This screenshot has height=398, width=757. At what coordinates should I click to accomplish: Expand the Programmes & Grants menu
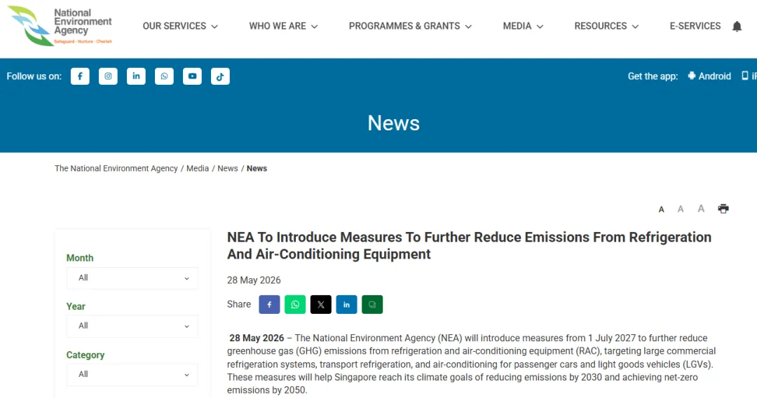point(410,26)
